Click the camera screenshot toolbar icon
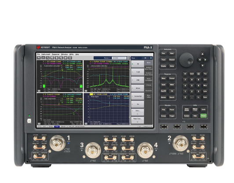The image size is (234, 183). coord(66,58)
